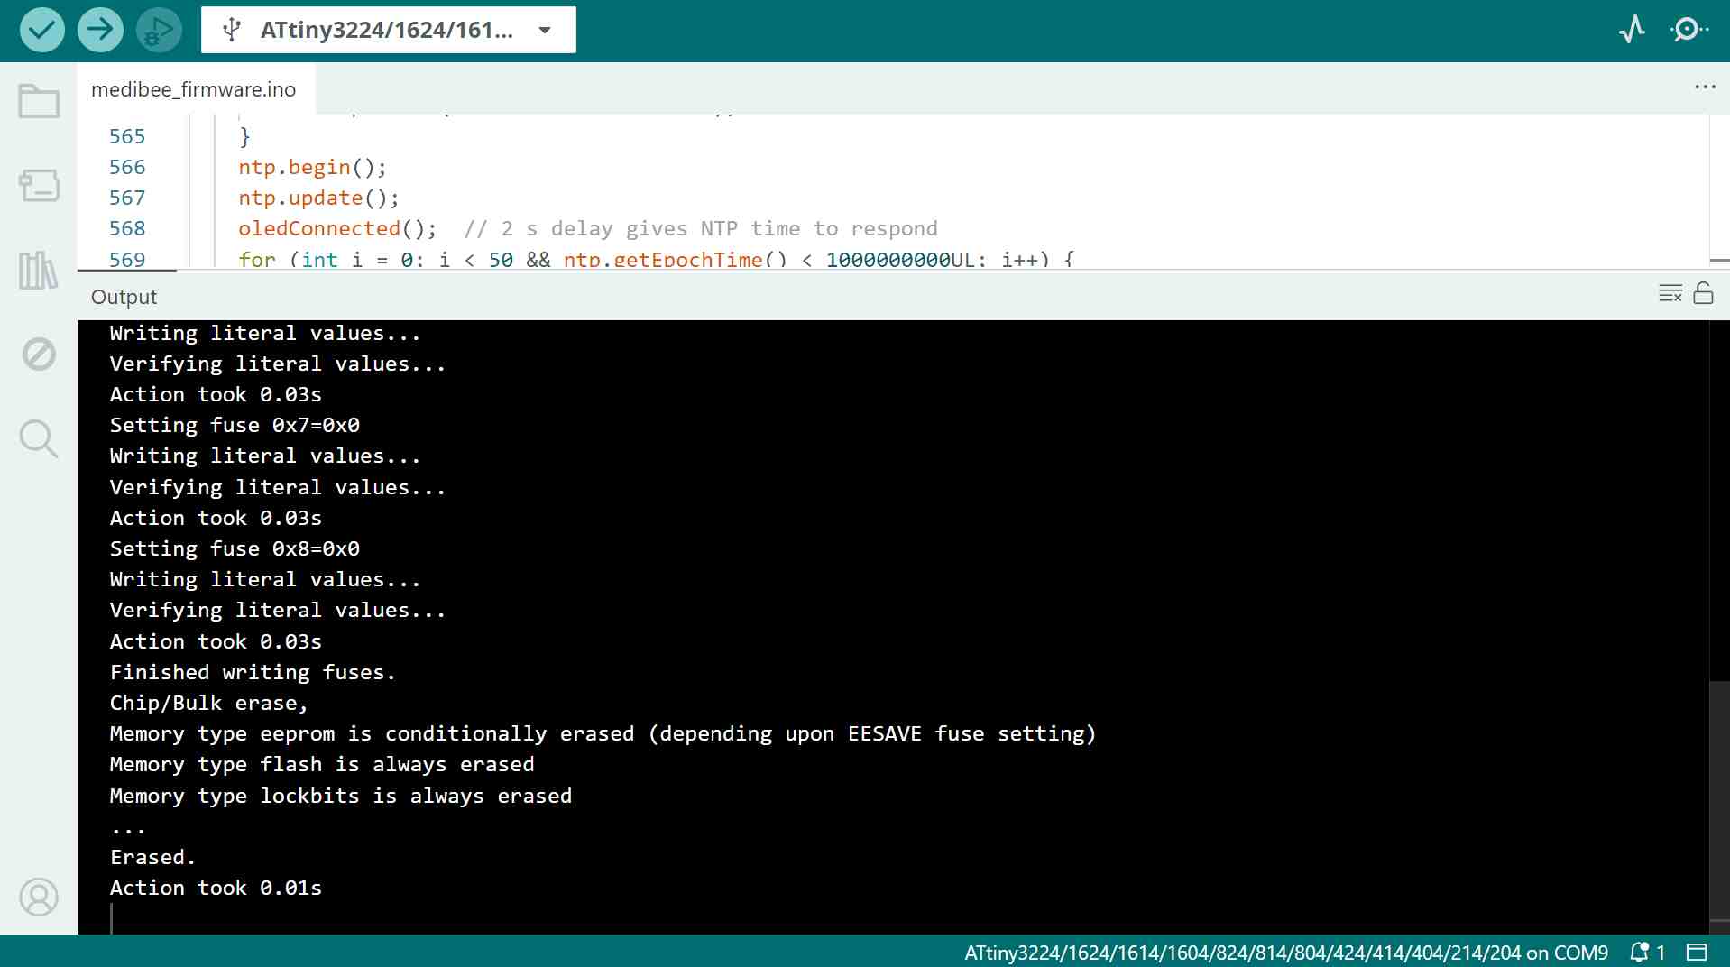Click the 'Setting fuse 0x8=0x0' output line

(235, 548)
